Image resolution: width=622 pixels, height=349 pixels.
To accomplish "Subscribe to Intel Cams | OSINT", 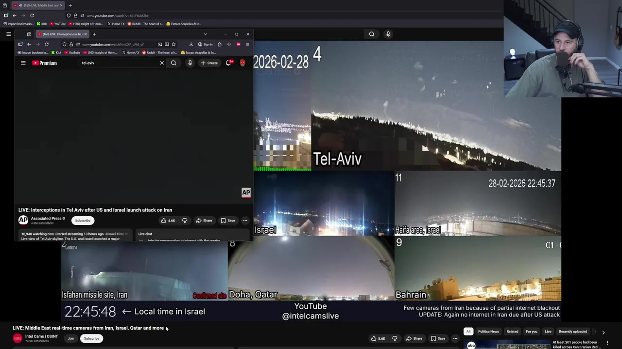I will click(91, 338).
